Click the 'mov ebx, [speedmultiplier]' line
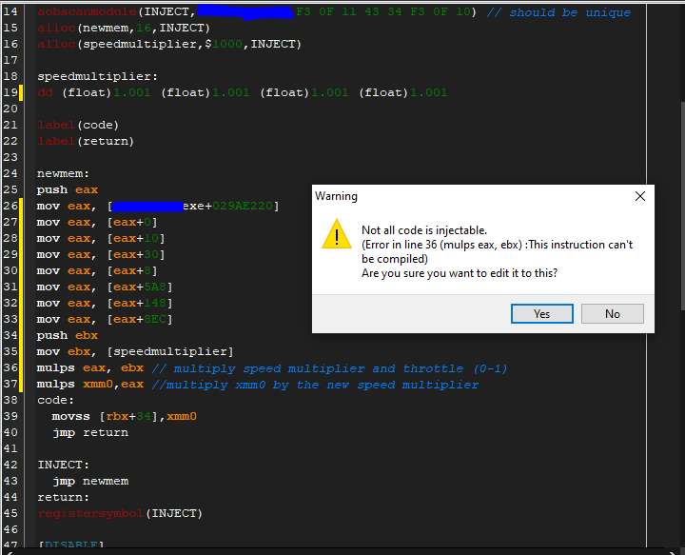Viewport: 685px width, 555px height. coord(134,351)
